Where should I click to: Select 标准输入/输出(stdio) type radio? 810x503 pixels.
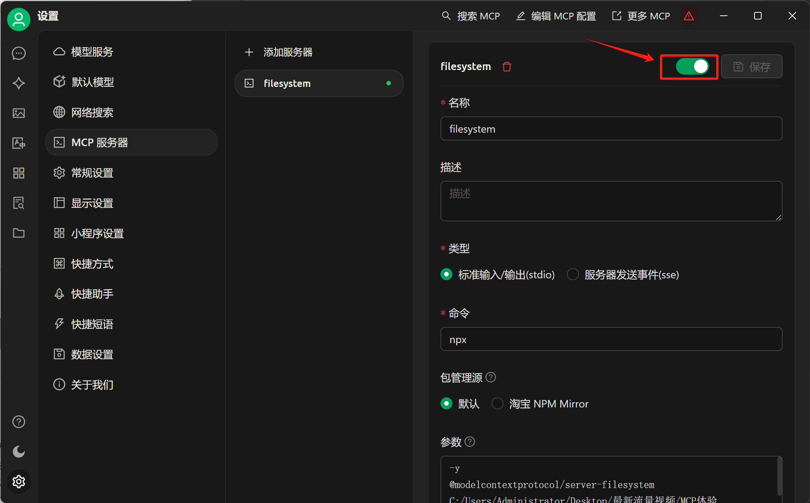[x=446, y=275]
